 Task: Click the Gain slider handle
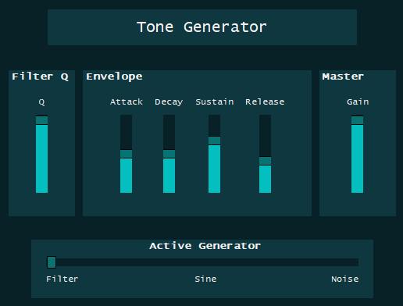(357, 120)
